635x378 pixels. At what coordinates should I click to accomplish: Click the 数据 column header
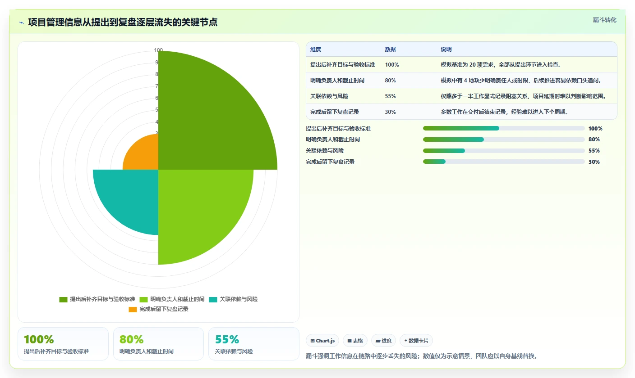click(x=391, y=49)
